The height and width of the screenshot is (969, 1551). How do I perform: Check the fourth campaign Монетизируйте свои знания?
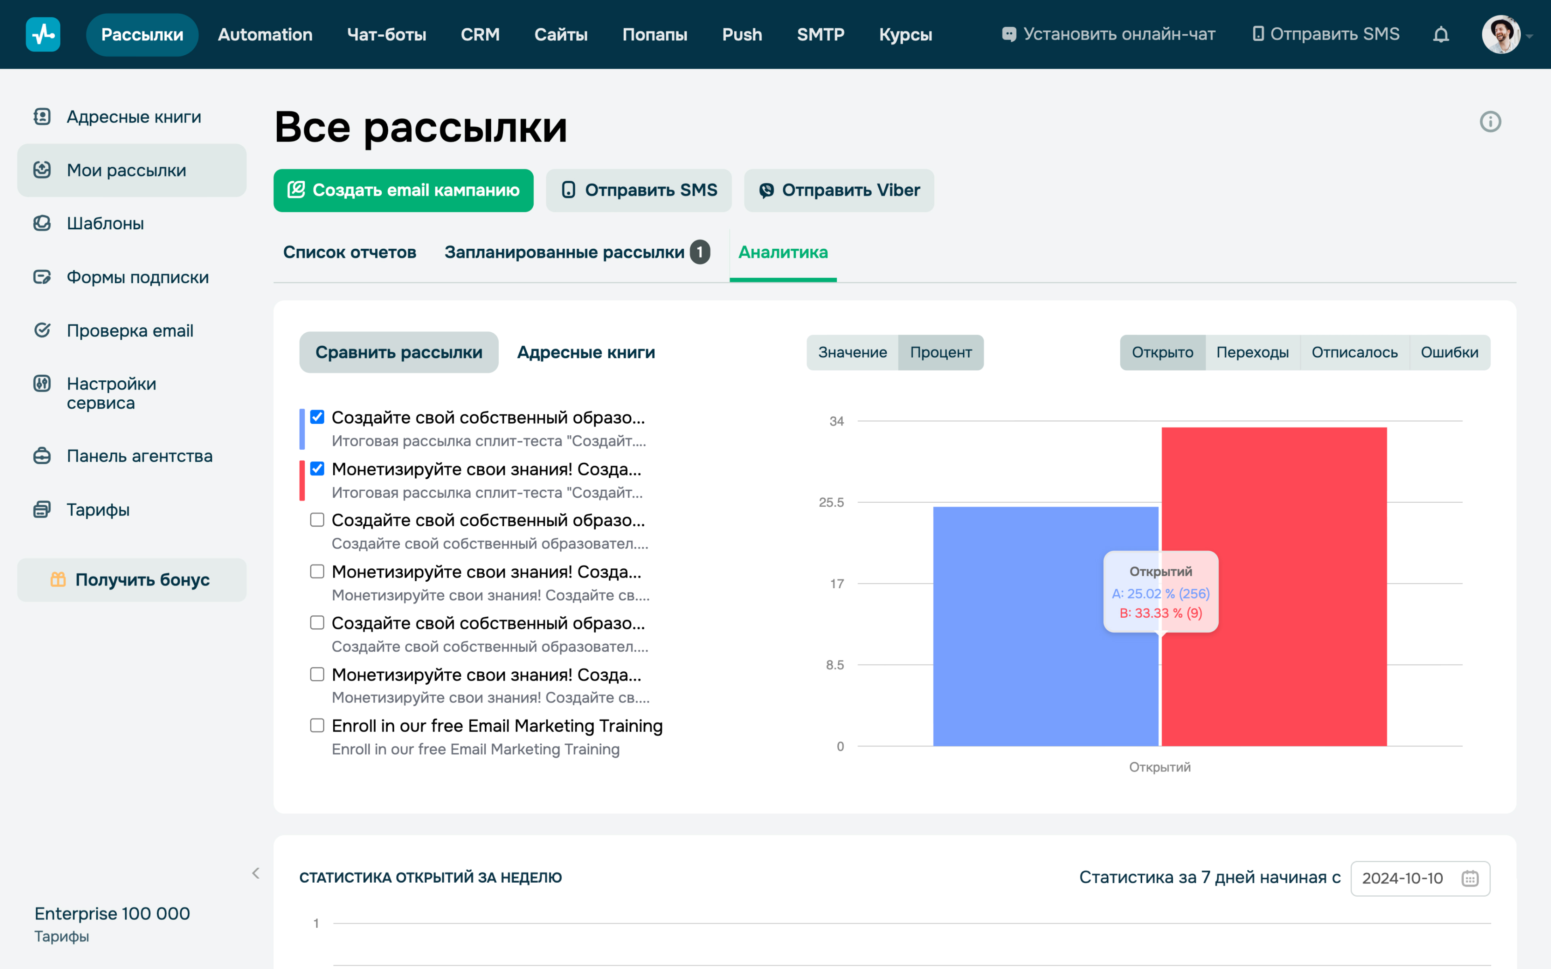(317, 571)
